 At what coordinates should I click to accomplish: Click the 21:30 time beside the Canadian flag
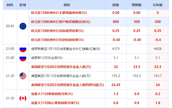pyautogui.click(x=10, y=98)
